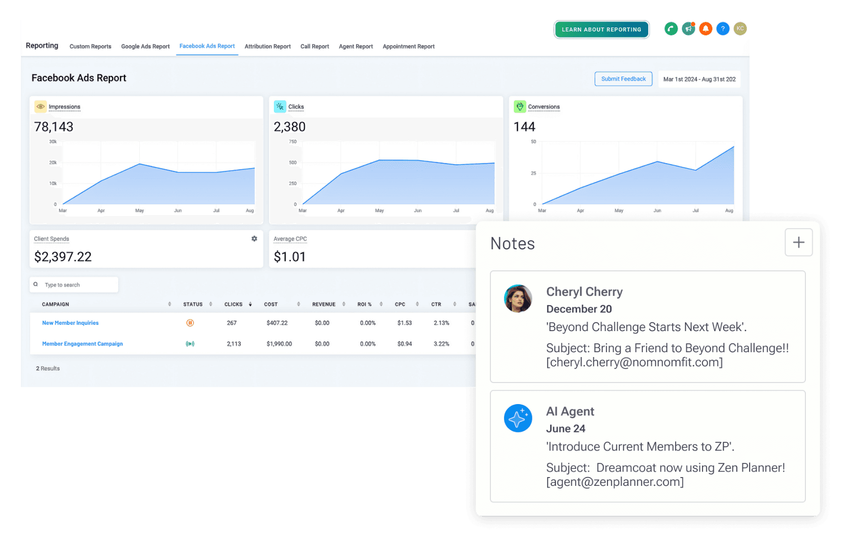
Task: Sort table by Campaign column arrows
Action: point(170,304)
